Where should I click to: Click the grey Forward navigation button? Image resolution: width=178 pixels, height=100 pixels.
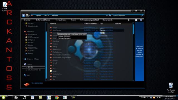click(x=27, y=16)
